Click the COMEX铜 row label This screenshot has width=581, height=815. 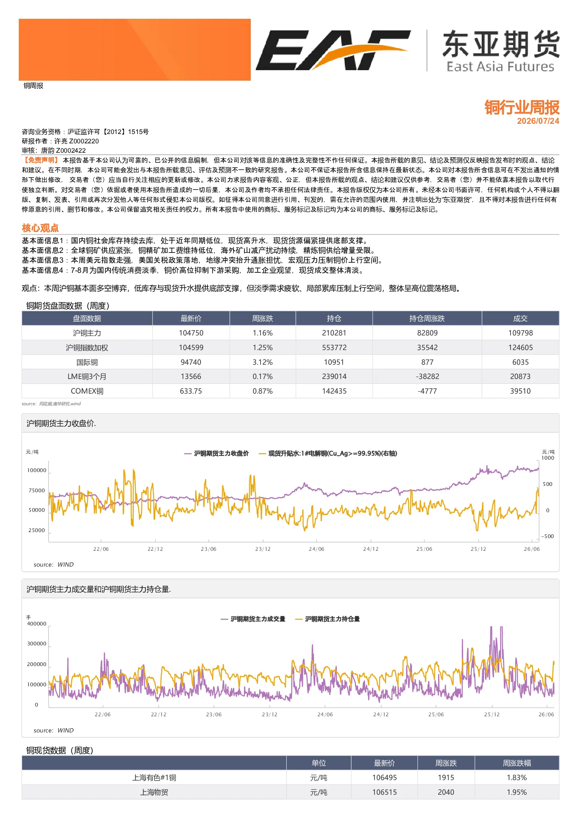pyautogui.click(x=87, y=391)
